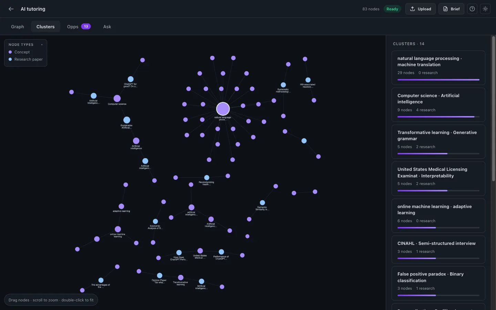The width and height of the screenshot is (496, 310).
Task: Select United States Medical Licensing cluster card
Action: click(438, 178)
